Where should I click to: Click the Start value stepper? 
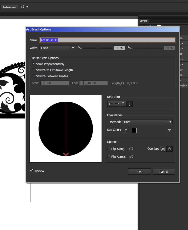(x=43, y=83)
